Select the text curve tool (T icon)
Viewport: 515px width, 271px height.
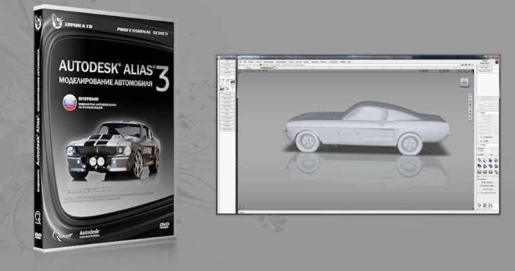coord(232,88)
